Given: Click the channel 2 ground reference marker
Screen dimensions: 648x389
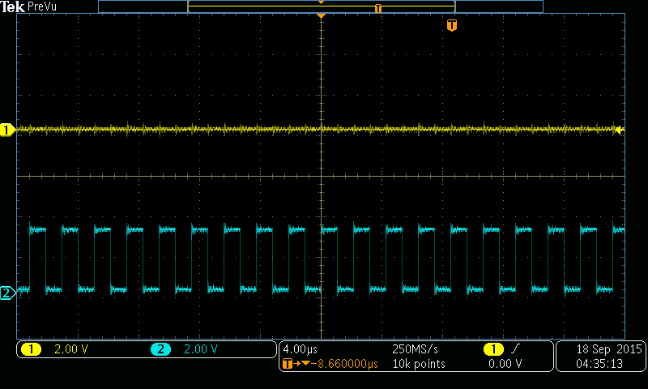Looking at the screenshot, I should coord(7,293).
